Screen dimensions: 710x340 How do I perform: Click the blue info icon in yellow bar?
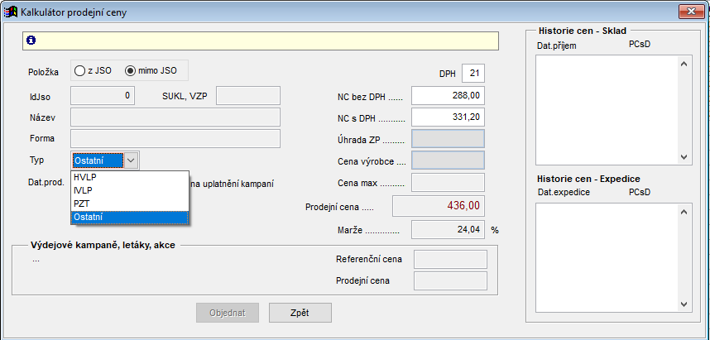tap(31, 40)
